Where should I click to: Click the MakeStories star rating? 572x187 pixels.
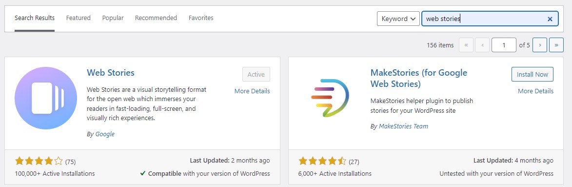pyautogui.click(x=322, y=161)
